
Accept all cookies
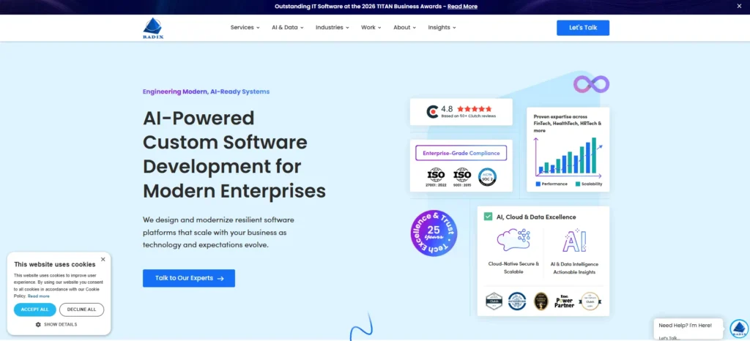coord(35,310)
